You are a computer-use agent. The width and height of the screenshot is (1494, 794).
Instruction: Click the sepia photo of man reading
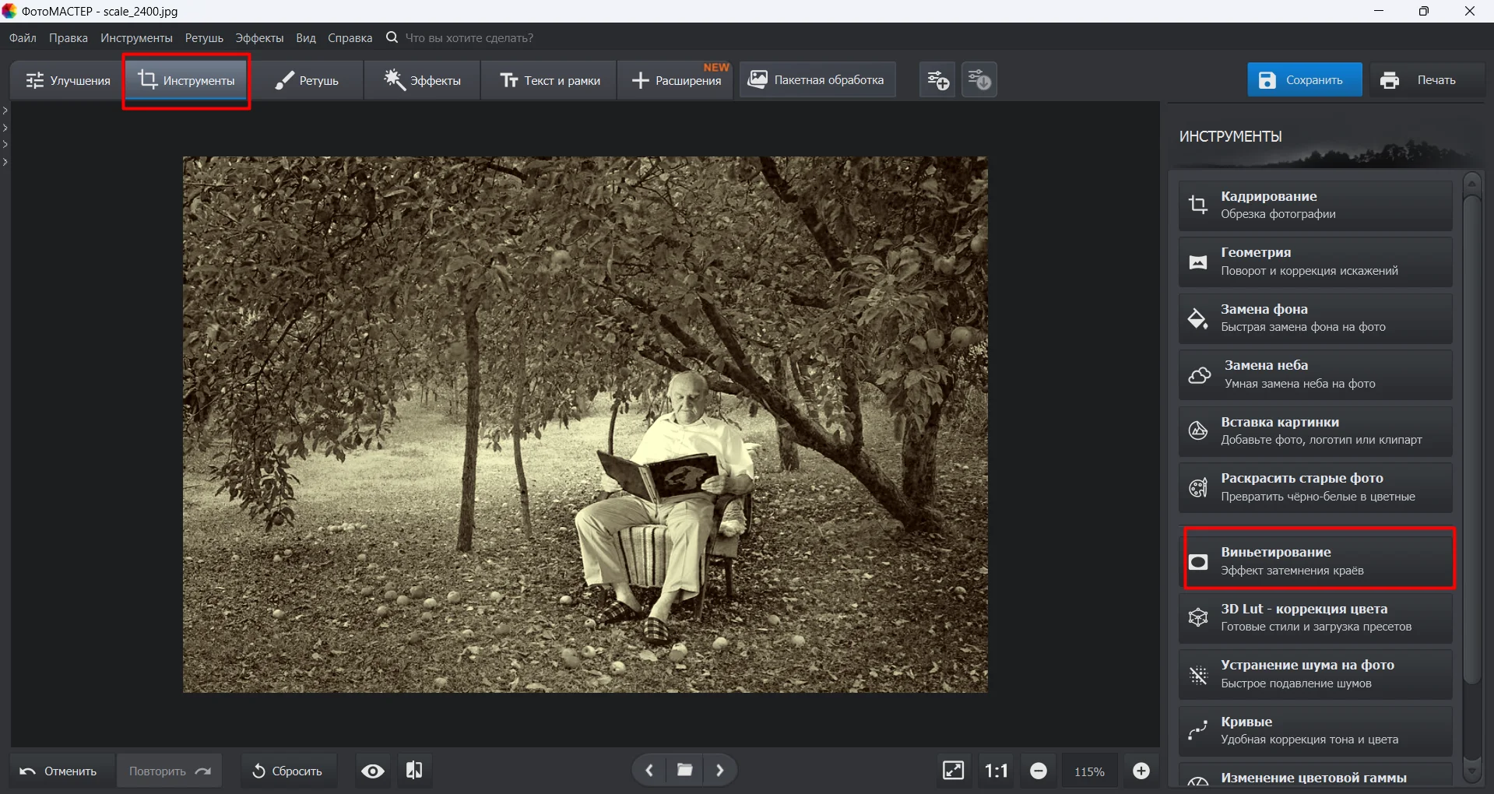coord(585,424)
